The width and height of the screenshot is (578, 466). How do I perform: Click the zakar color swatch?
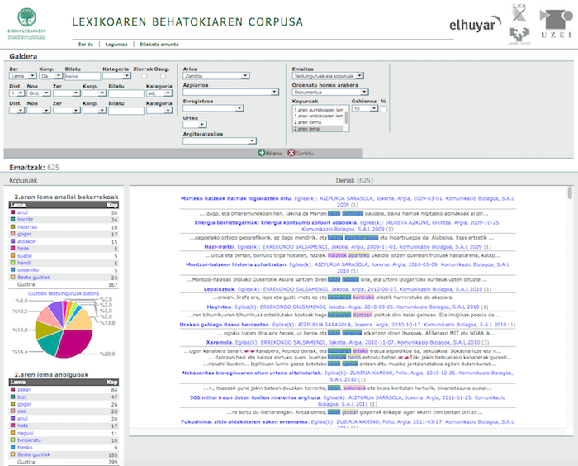13,389
